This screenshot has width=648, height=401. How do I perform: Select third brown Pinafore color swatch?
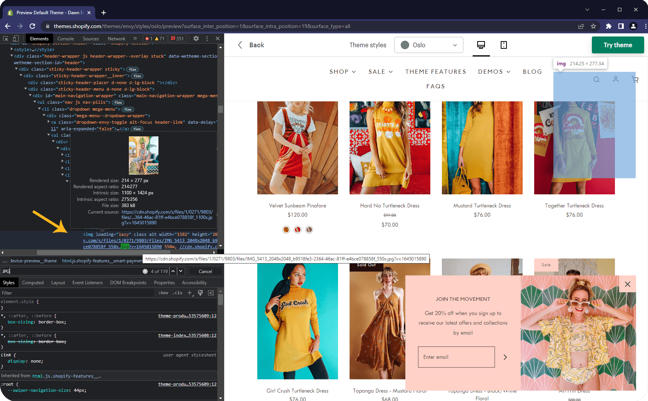tap(309, 230)
